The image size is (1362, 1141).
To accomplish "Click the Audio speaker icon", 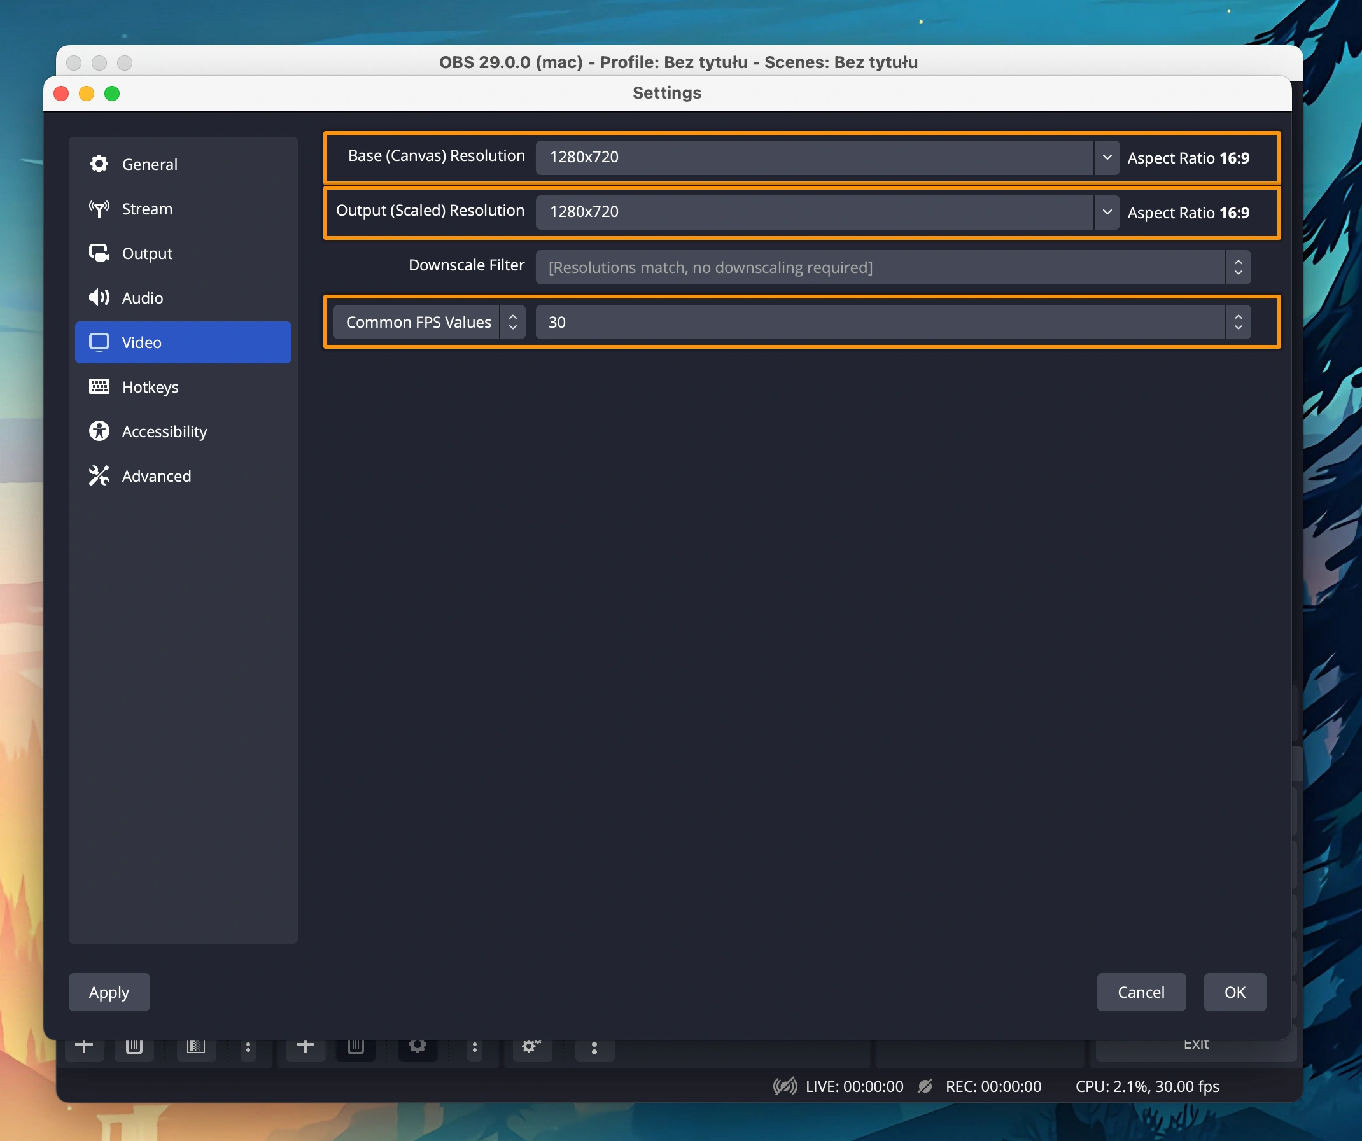I will pos(99,298).
